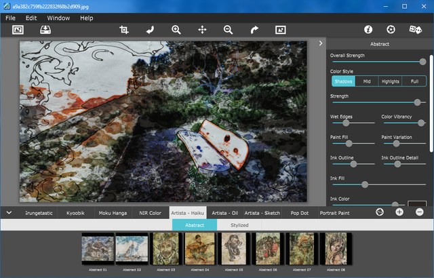The height and width of the screenshot is (278, 434).
Task: Open an image file icon
Action: [18, 30]
